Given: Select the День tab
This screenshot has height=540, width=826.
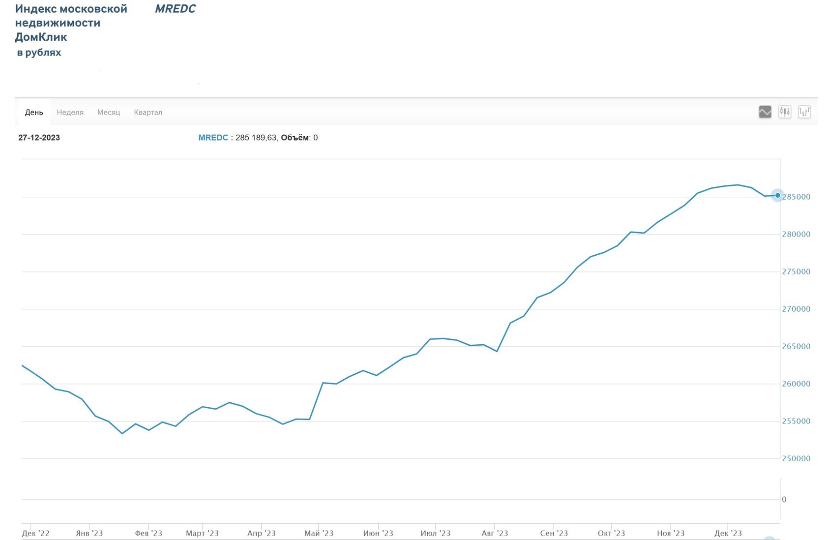Looking at the screenshot, I should point(34,113).
